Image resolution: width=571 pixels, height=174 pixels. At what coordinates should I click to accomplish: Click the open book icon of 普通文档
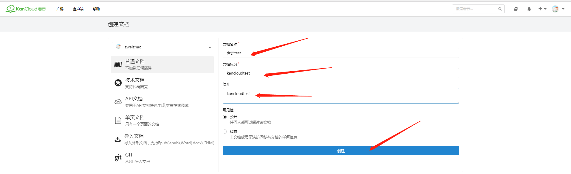[118, 64]
